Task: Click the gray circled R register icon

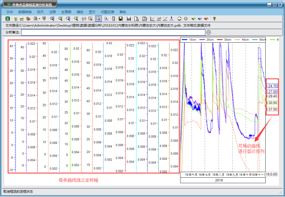Action: (186, 18)
